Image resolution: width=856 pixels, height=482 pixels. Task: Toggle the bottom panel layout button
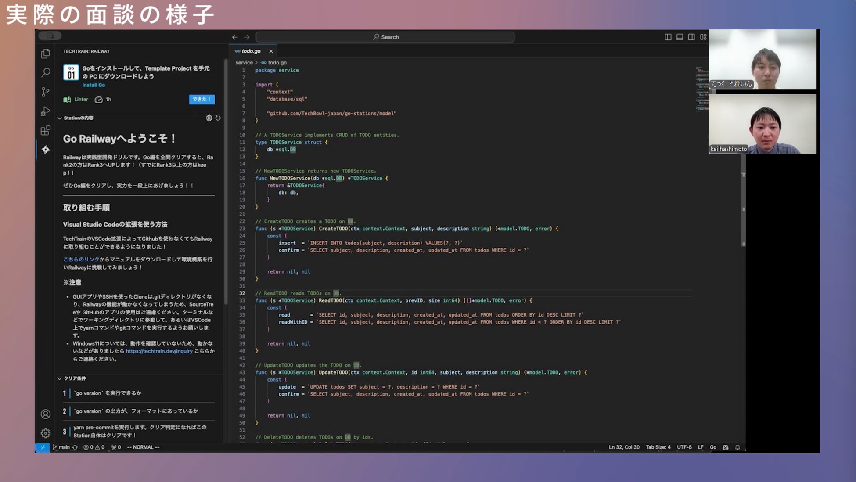point(680,37)
